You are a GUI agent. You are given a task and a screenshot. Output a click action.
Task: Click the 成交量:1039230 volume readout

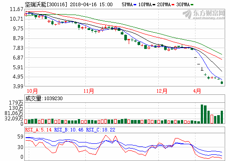point(44,98)
